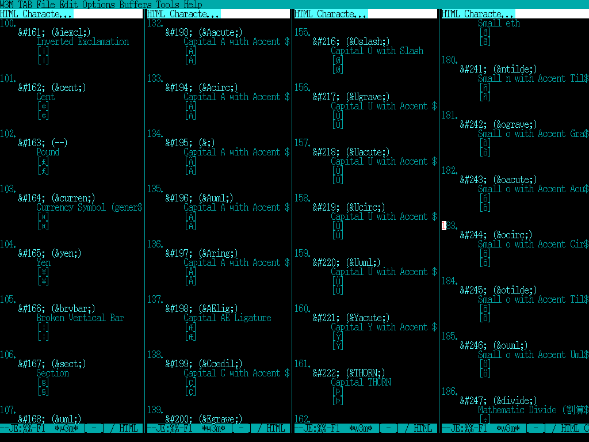Open the Edit menu

coord(69,5)
